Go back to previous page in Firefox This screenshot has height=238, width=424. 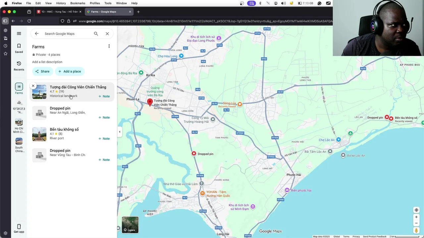point(13,21)
